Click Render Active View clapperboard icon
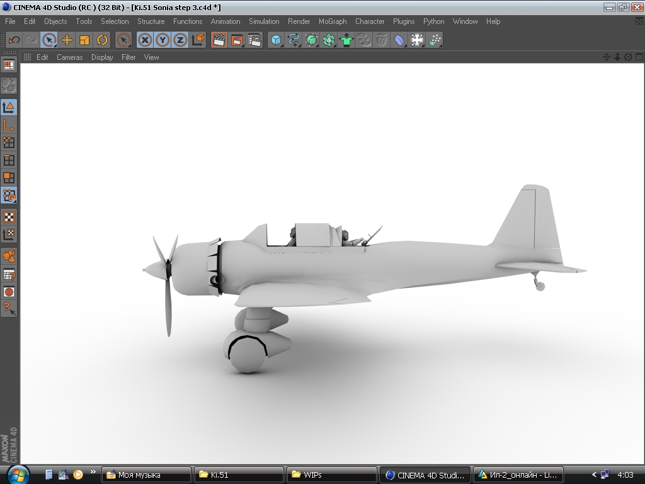Image resolution: width=645 pixels, height=484 pixels. [219, 40]
